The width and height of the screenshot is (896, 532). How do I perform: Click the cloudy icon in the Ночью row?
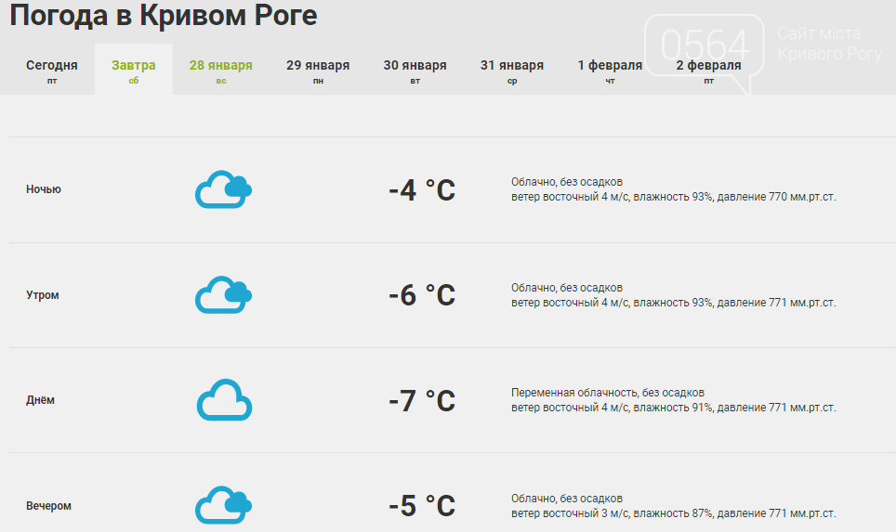coord(223,189)
